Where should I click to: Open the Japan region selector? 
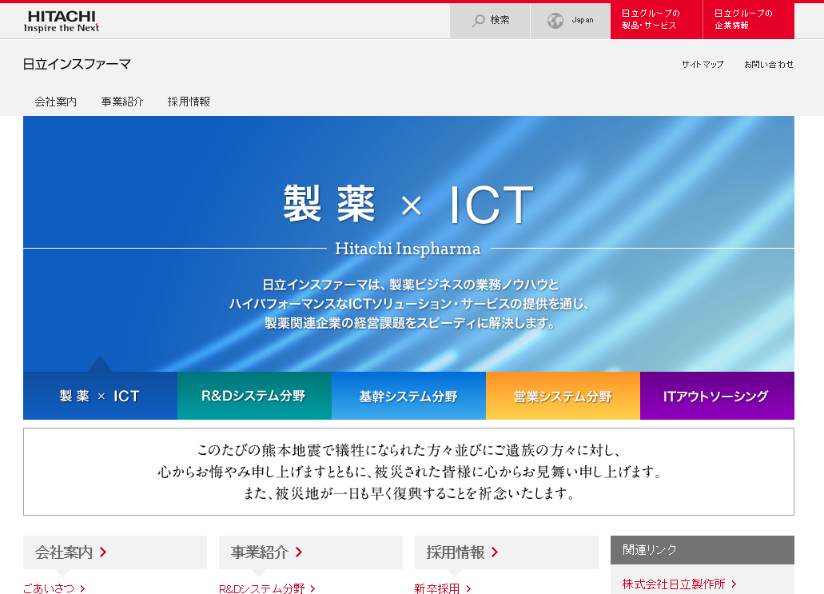pyautogui.click(x=570, y=21)
